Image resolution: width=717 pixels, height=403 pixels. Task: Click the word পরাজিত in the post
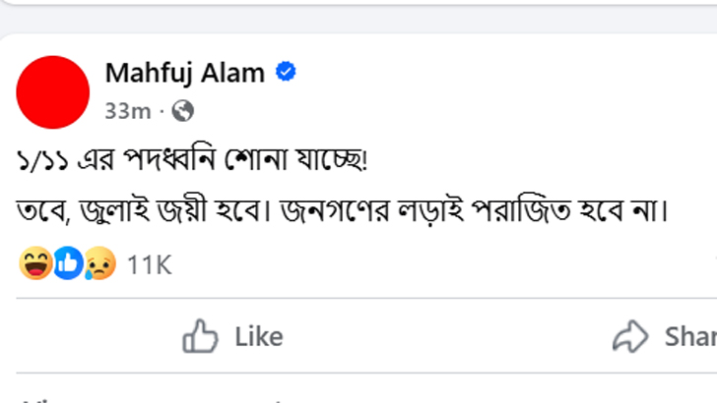click(x=521, y=210)
